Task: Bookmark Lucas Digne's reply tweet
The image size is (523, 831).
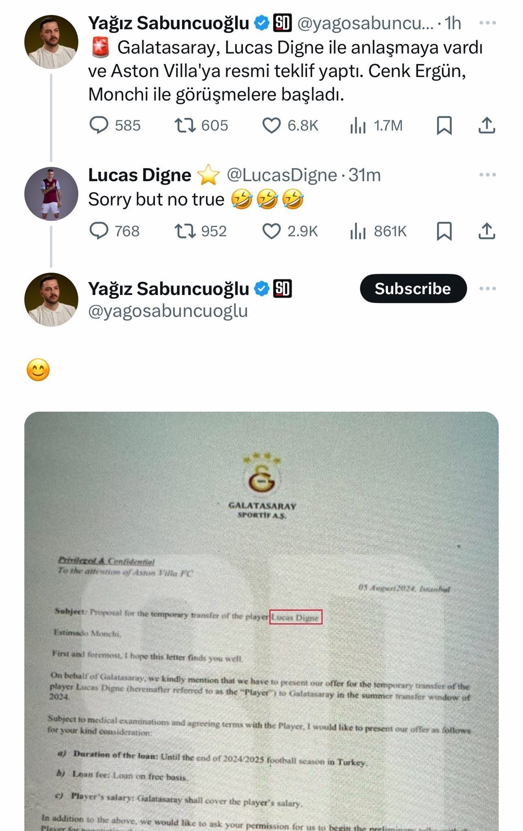Action: click(x=444, y=231)
